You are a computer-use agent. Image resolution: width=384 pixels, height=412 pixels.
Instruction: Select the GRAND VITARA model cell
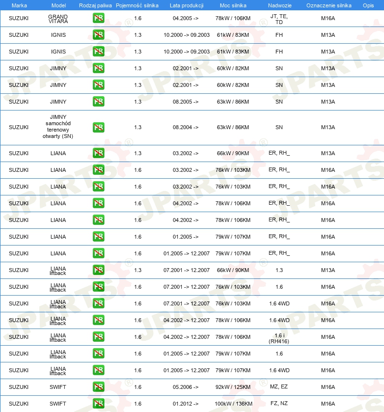(58, 19)
